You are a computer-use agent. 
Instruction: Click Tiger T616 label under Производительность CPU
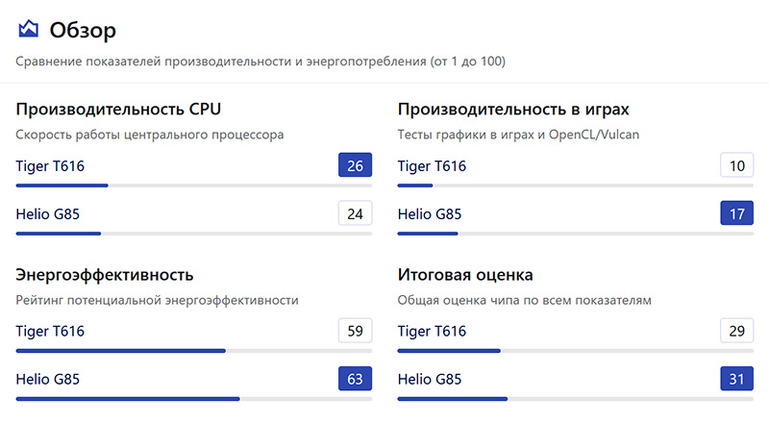[50, 166]
